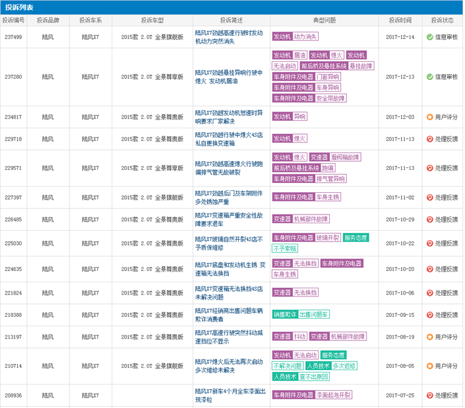The width and height of the screenshot is (465, 408).
Task: Click the orange star icon in row 213197
Action: tap(430, 337)
